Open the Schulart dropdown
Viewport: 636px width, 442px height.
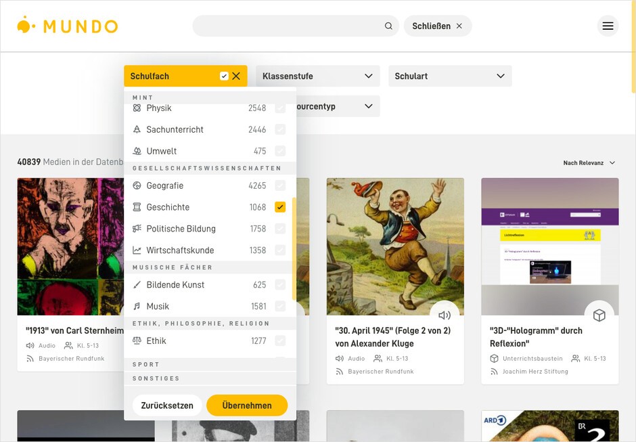pos(450,76)
